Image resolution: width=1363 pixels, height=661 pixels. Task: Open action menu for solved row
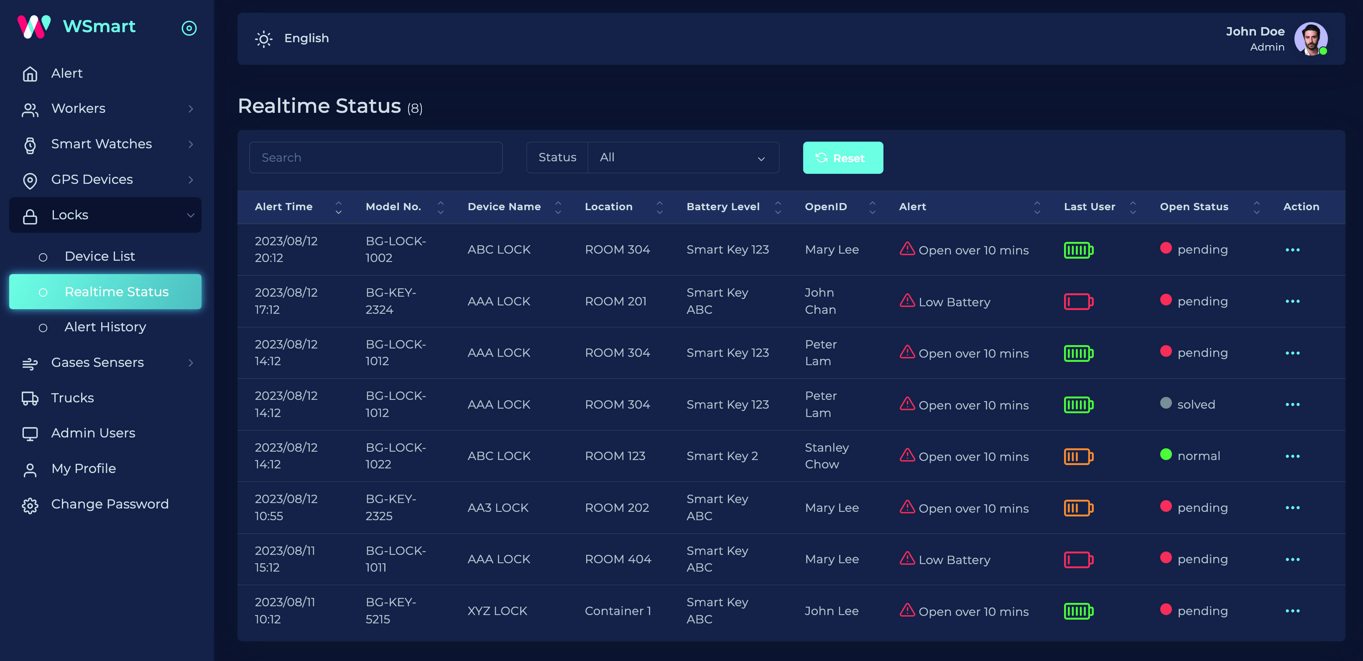tap(1292, 404)
